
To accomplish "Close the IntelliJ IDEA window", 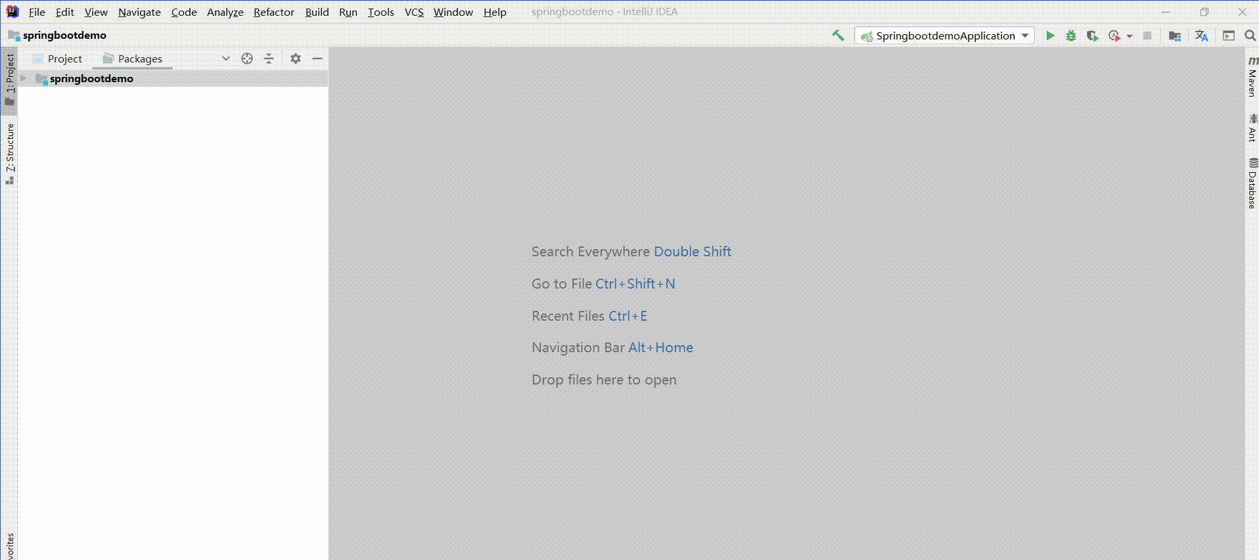I will (1242, 12).
